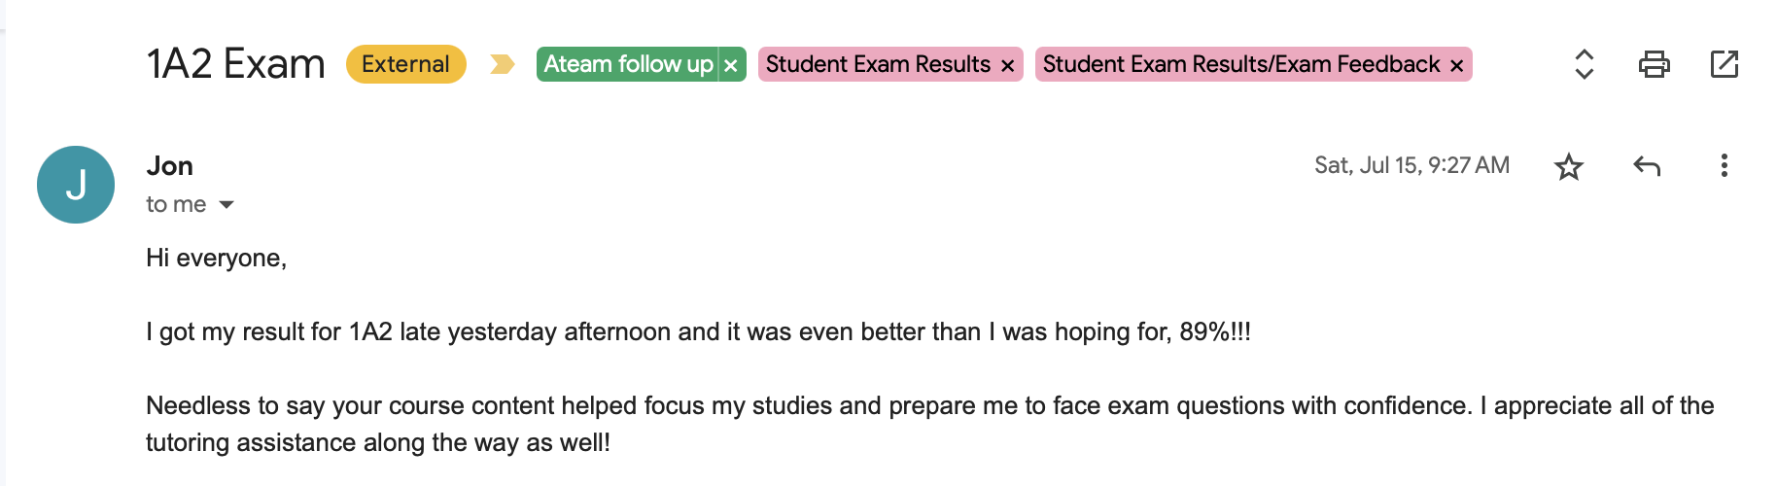The image size is (1777, 486).
Task: Click the date 'Sat, Jul 15, 9:27 AM'
Action: pyautogui.click(x=1411, y=165)
